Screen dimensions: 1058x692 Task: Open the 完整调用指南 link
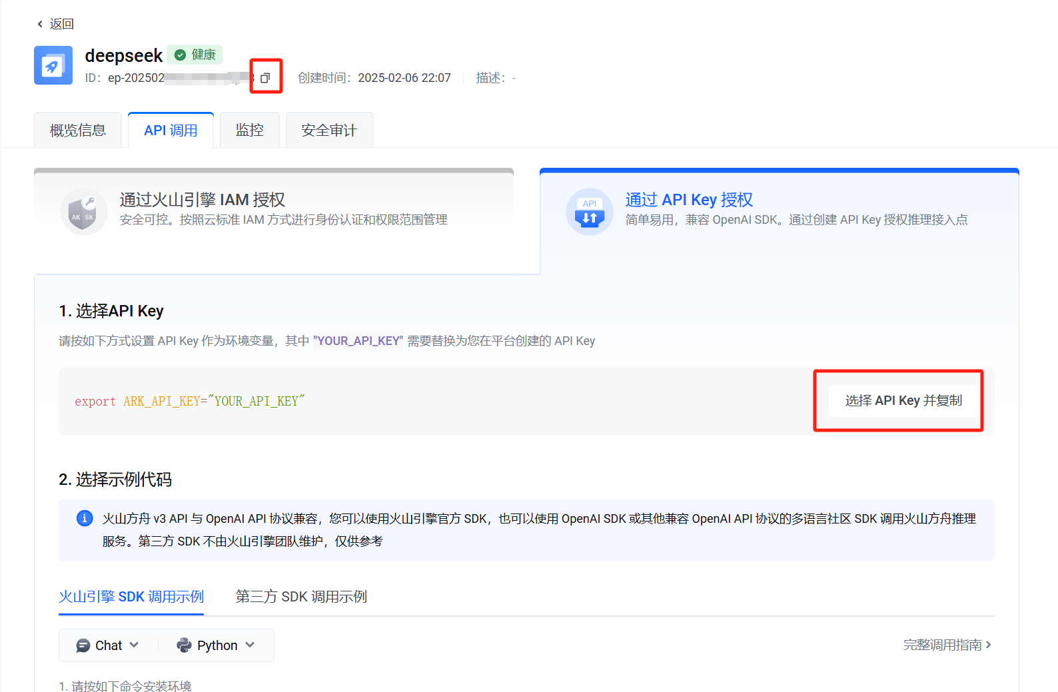(947, 645)
